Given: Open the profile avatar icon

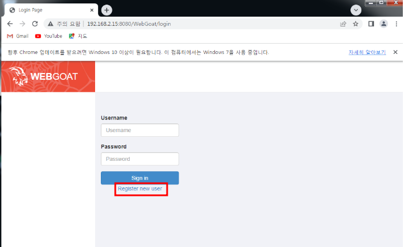Looking at the screenshot, I should [x=384, y=24].
